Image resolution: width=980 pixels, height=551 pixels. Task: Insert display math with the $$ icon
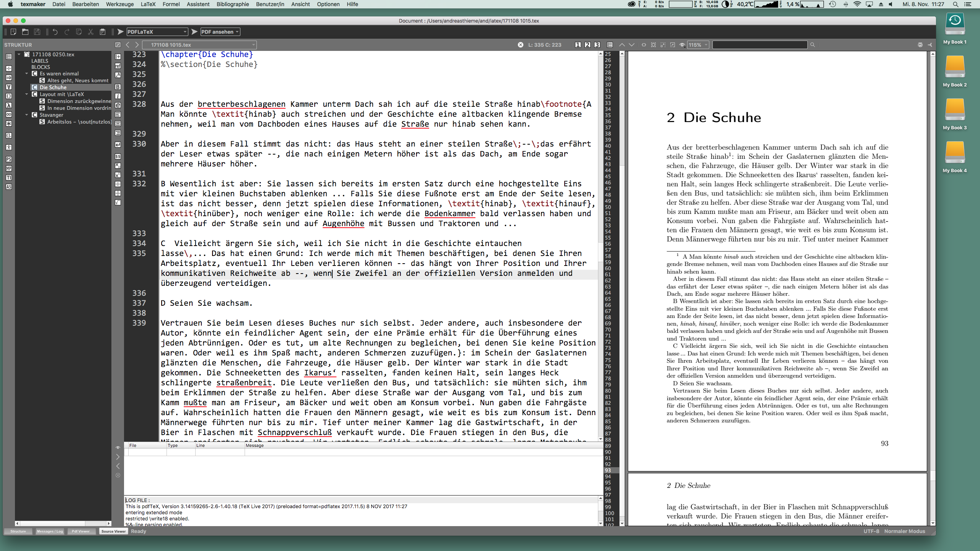(118, 156)
